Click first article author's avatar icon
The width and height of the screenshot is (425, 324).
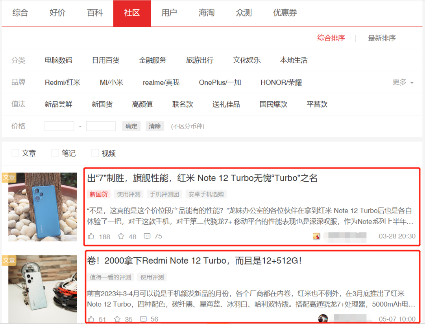coord(316,236)
